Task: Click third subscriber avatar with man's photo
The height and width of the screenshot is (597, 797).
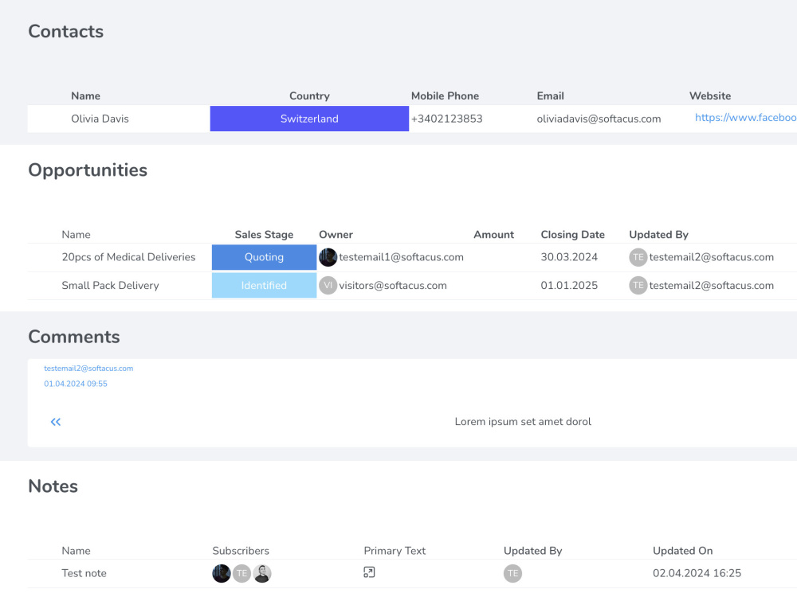Action: click(x=262, y=574)
